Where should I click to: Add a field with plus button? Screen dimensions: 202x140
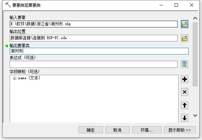pos(185,79)
